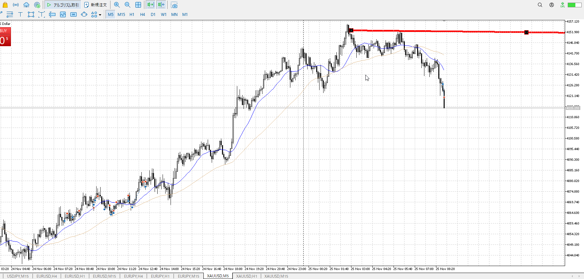Open the tile windows grid icon
584x279 pixels.
click(138, 5)
